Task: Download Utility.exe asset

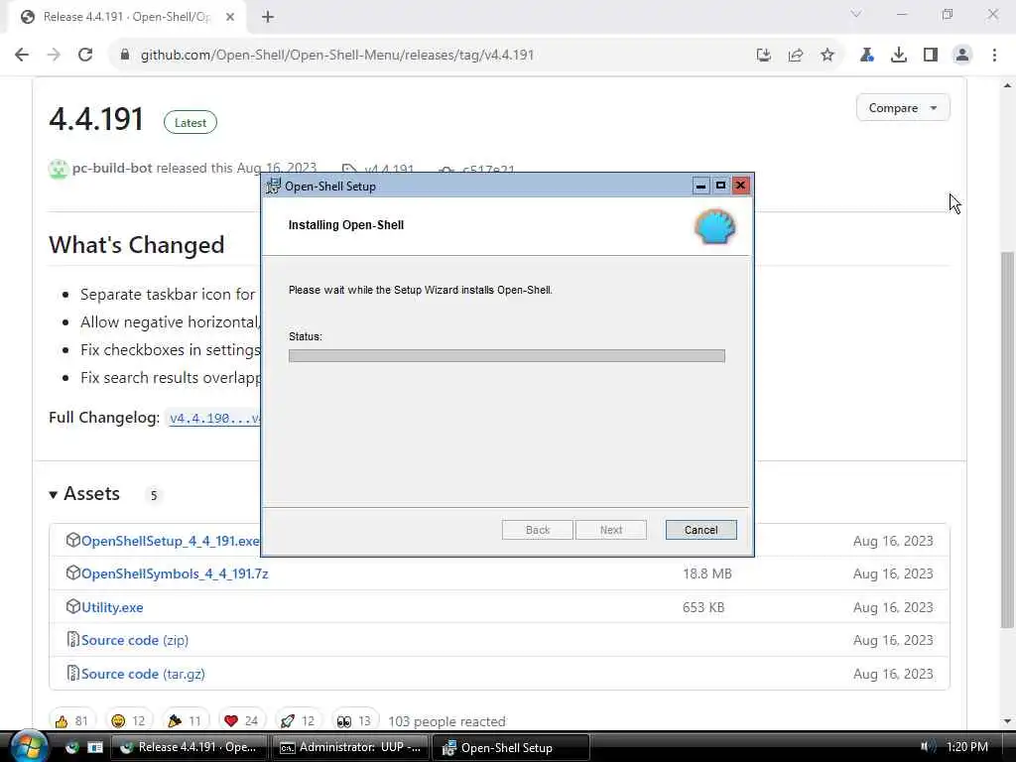Action: pyautogui.click(x=112, y=608)
